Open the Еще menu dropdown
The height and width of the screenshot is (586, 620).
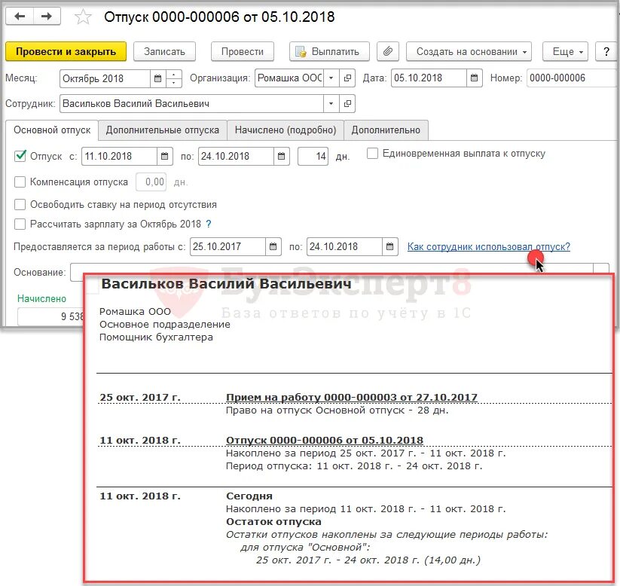coord(563,52)
